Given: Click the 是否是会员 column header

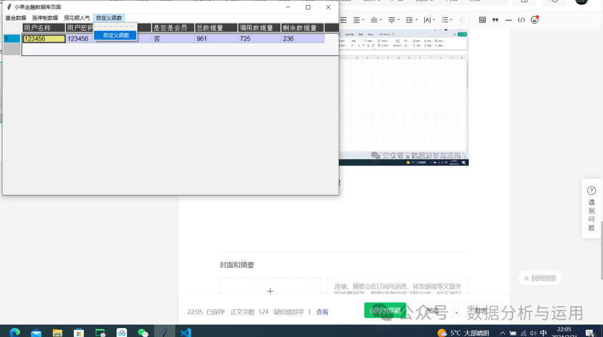Looking at the screenshot, I should [x=173, y=28].
